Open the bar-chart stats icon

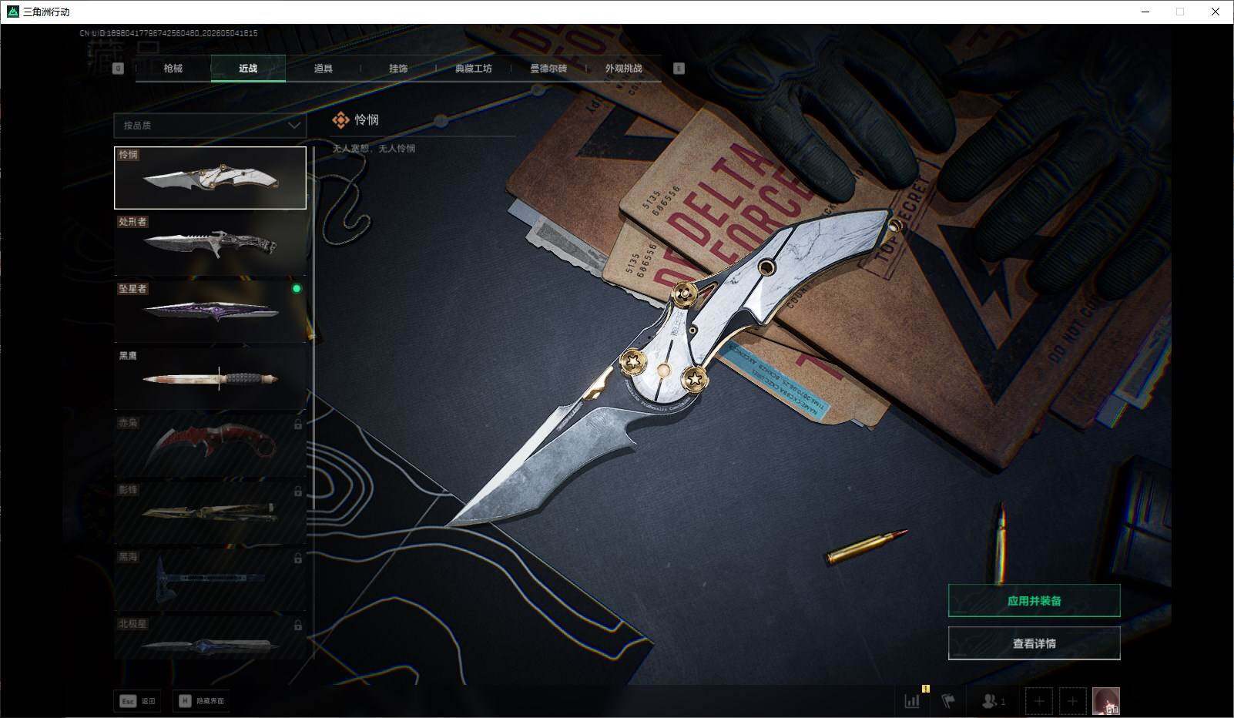pyautogui.click(x=912, y=701)
